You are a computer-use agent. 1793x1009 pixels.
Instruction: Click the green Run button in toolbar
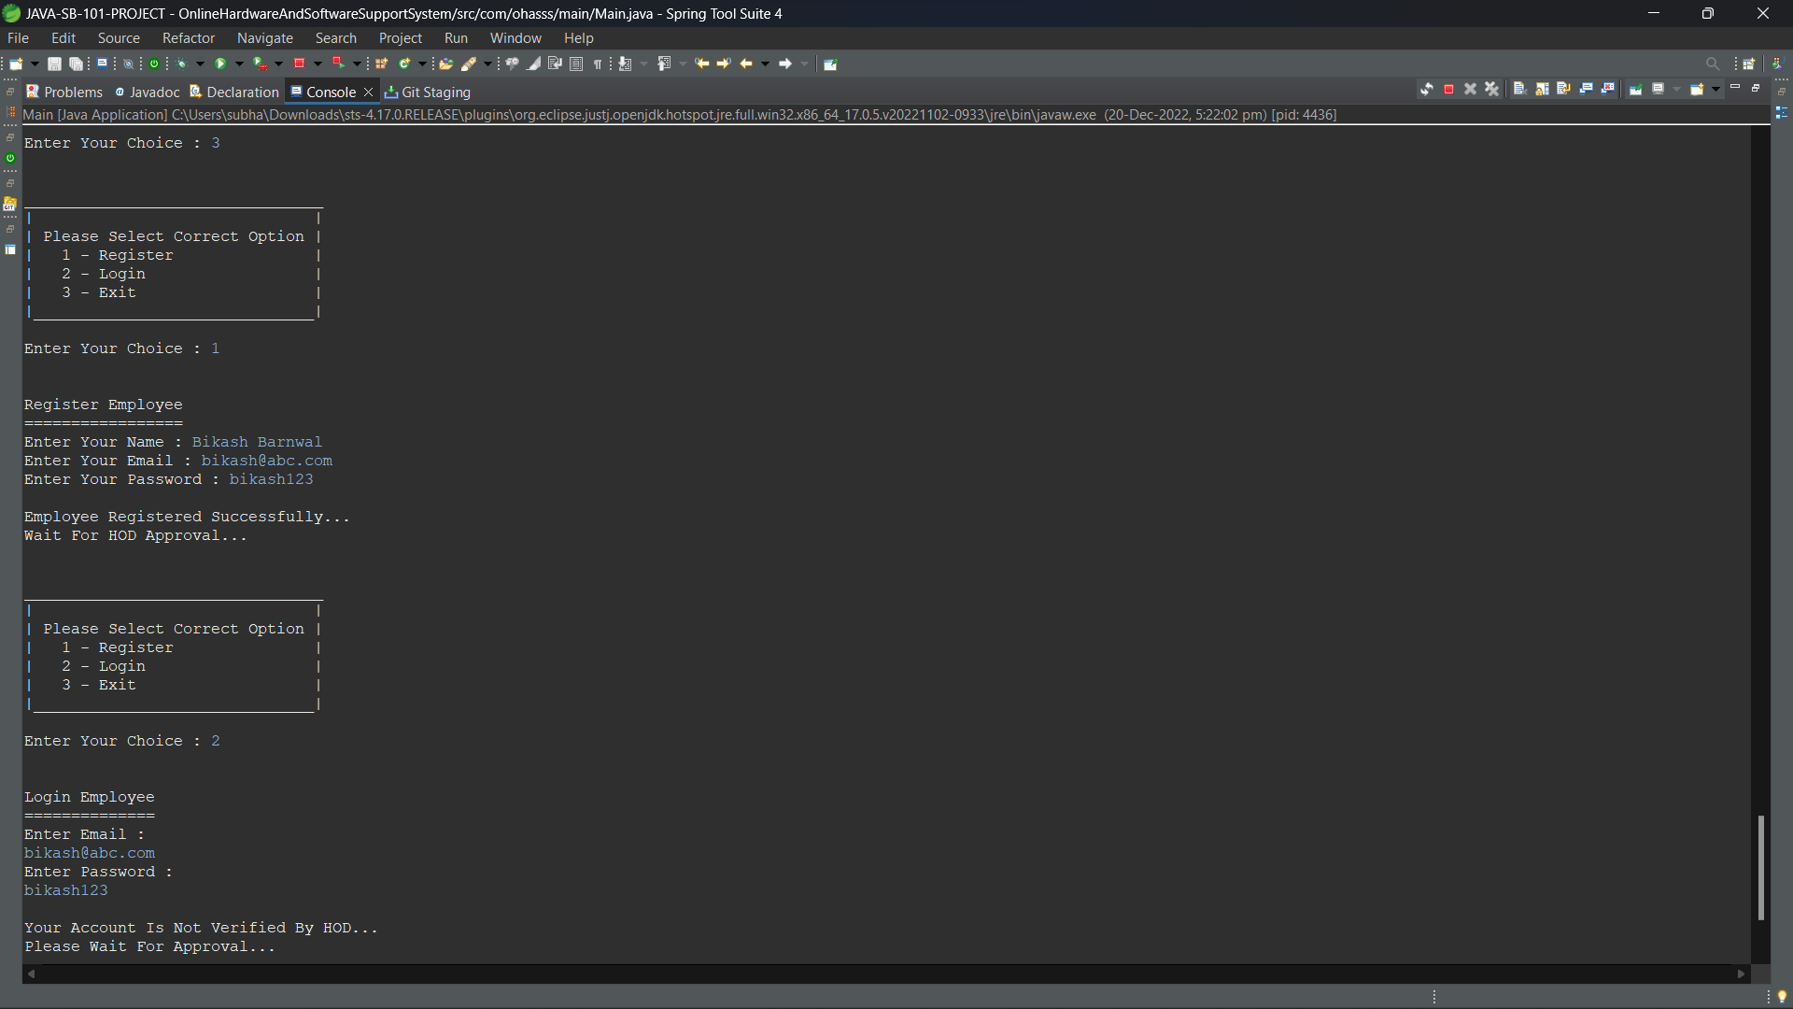coord(220,64)
